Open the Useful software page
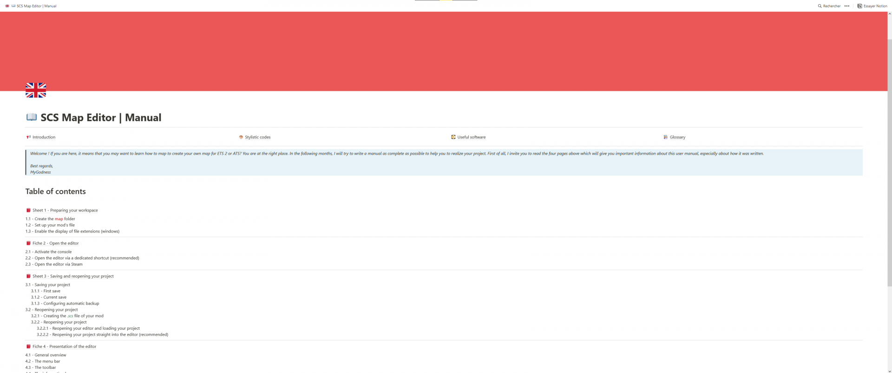 tap(471, 137)
